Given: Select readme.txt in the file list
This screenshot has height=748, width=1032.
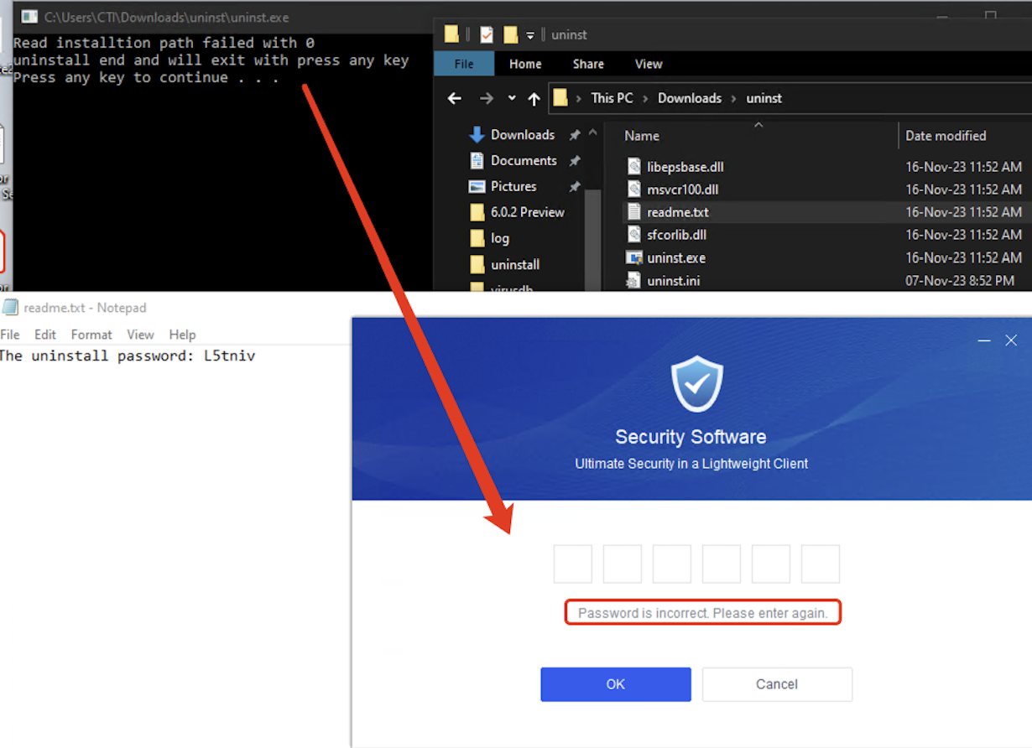Looking at the screenshot, I should coord(678,212).
